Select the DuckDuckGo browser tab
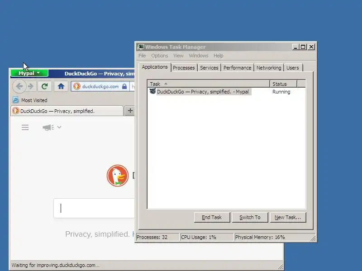Image resolution: width=362 pixels, height=271 pixels. click(67, 111)
